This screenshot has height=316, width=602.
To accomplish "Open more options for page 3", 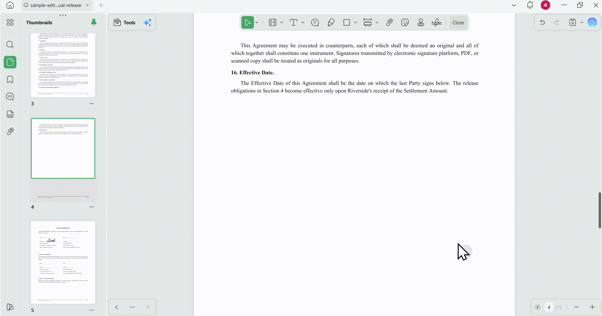I will [91, 103].
